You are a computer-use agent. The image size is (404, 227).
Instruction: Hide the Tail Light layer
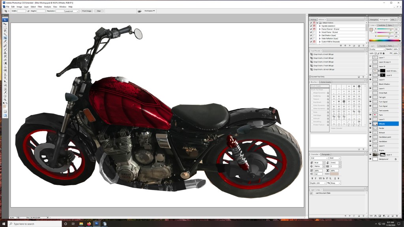[x=370, y=97]
